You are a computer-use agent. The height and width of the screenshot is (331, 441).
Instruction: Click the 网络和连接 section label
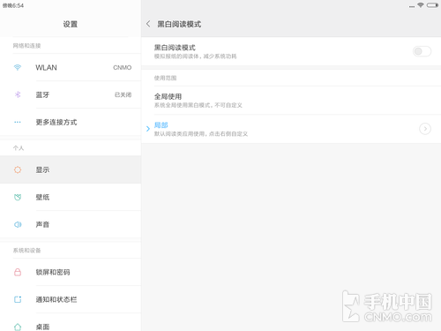[26, 46]
